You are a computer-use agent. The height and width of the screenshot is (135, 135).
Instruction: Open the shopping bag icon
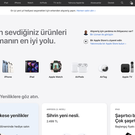pos(131,3)
